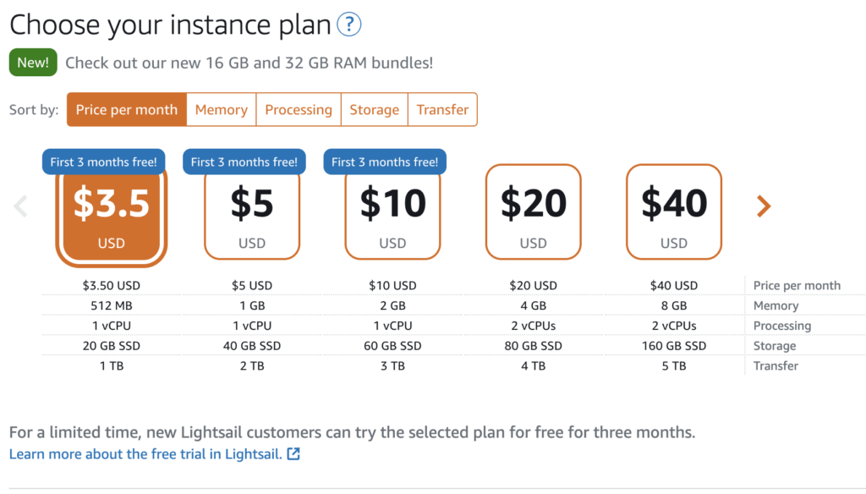The width and height of the screenshot is (866, 494).
Task: Select the $3.5 USD plan
Action: [x=112, y=216]
